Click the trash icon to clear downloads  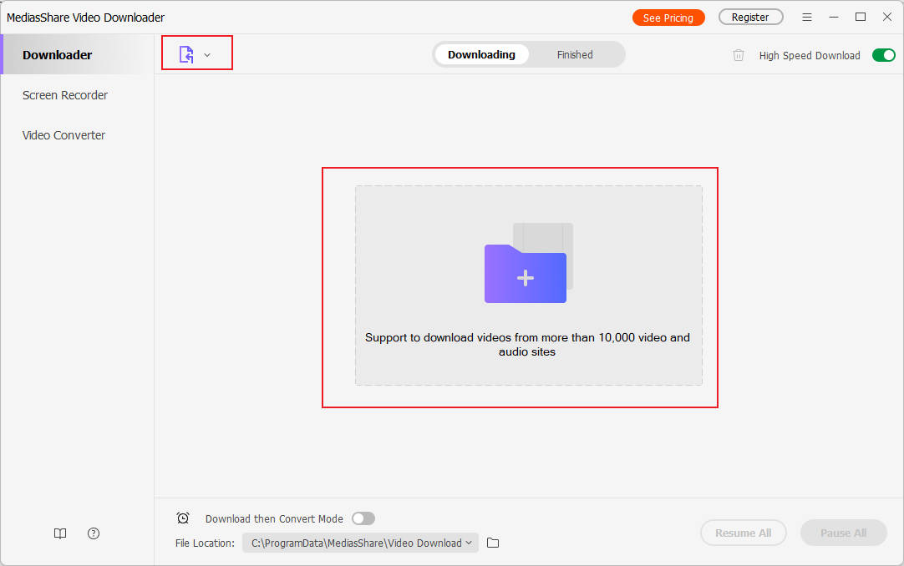click(x=738, y=54)
